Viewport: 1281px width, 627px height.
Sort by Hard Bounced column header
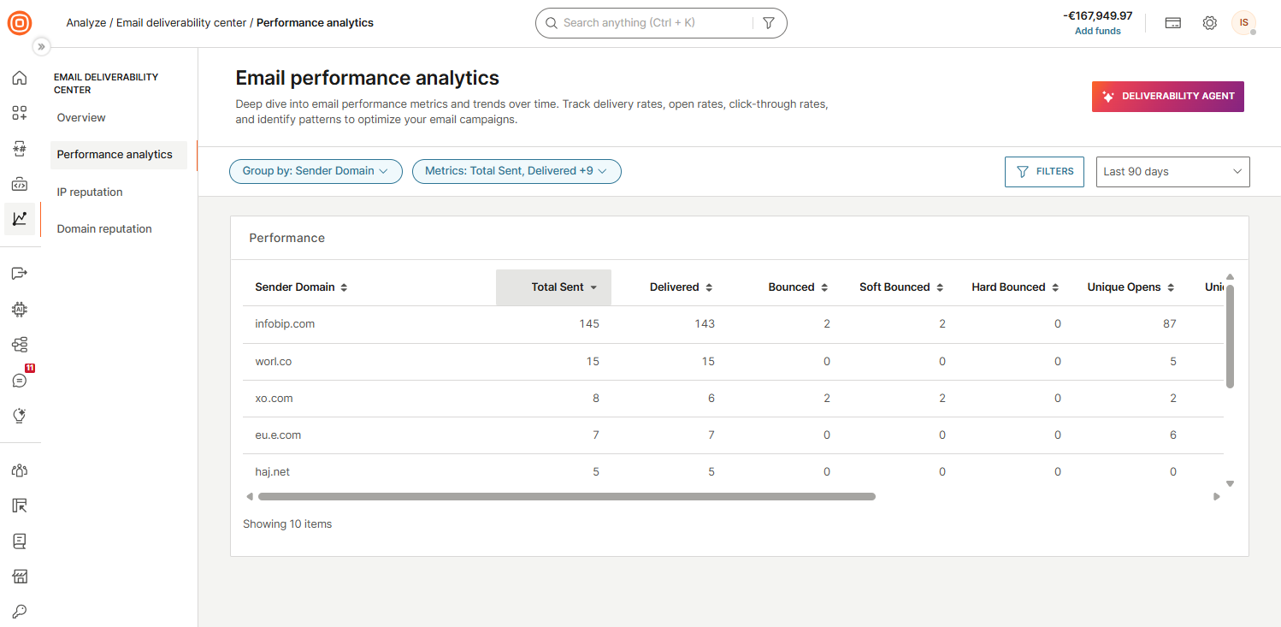pyautogui.click(x=1016, y=287)
